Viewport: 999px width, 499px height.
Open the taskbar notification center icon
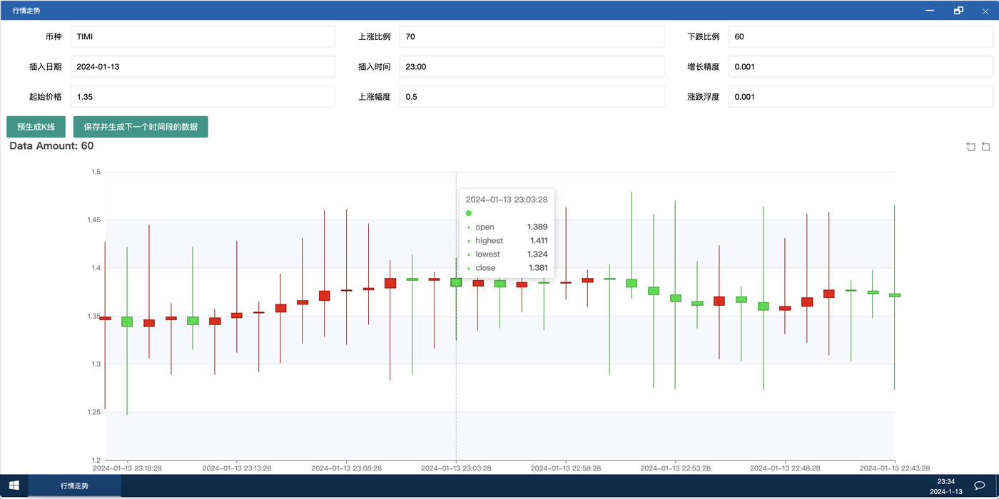pyautogui.click(x=980, y=486)
